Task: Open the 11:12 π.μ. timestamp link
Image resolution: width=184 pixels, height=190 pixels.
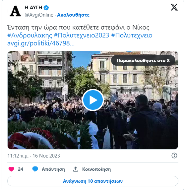Action: pos(34,156)
